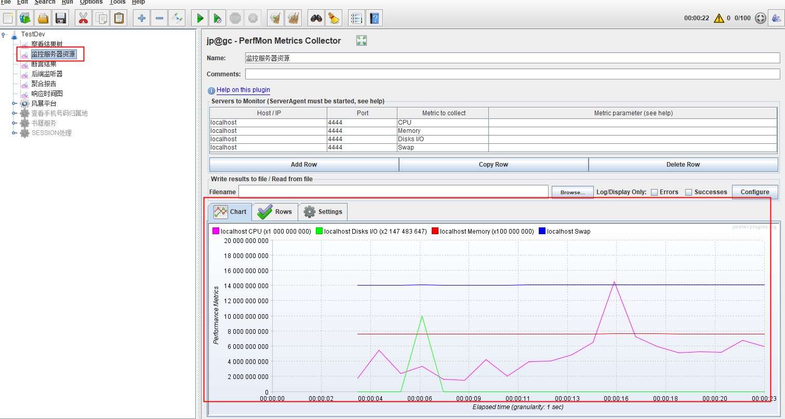The height and width of the screenshot is (419, 785).
Task: Enable the Errors checkbox
Action: point(655,192)
